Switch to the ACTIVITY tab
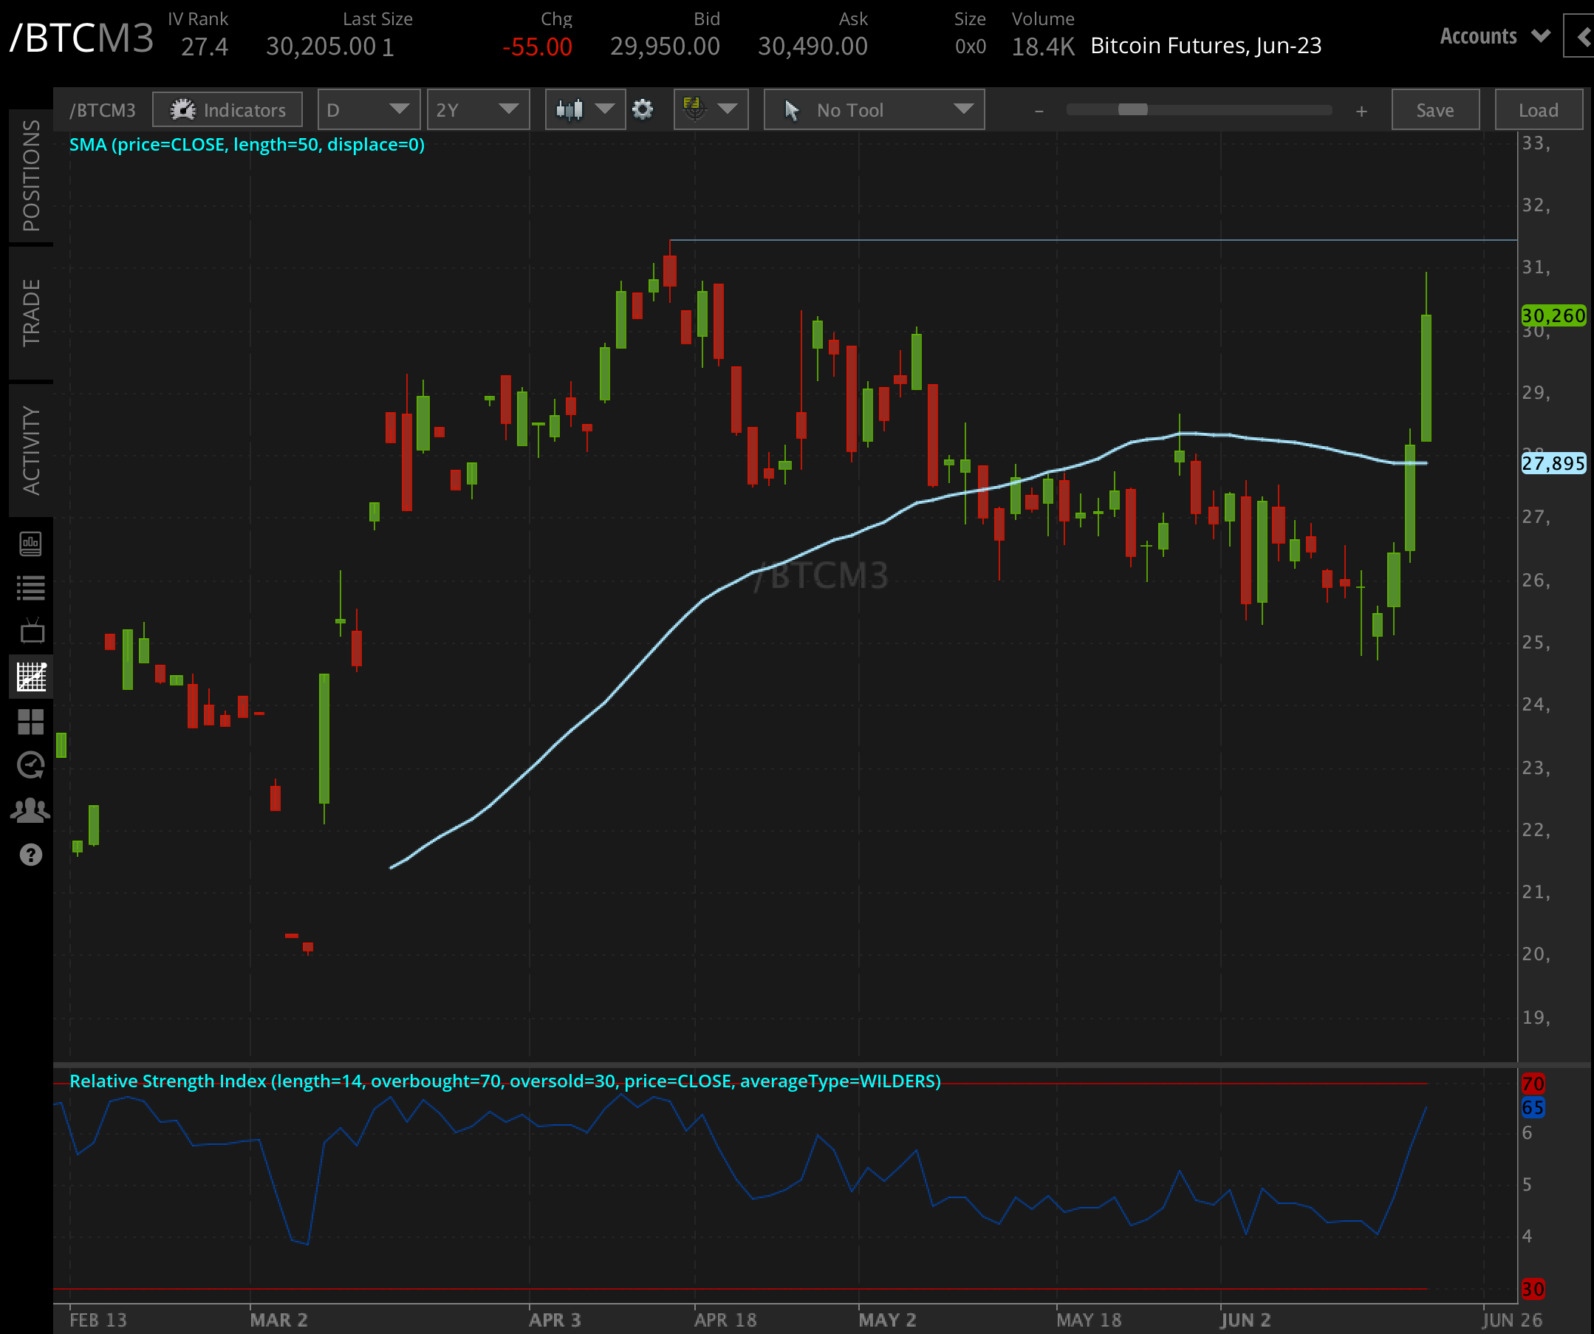Image resolution: width=1594 pixels, height=1334 pixels. (30, 451)
